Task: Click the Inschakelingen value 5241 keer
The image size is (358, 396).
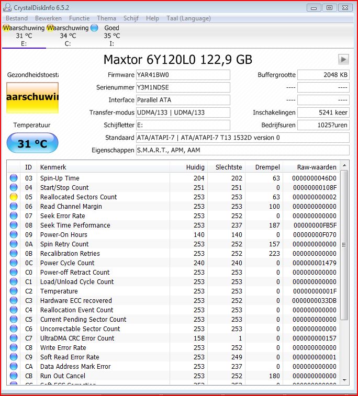Action: click(x=323, y=112)
